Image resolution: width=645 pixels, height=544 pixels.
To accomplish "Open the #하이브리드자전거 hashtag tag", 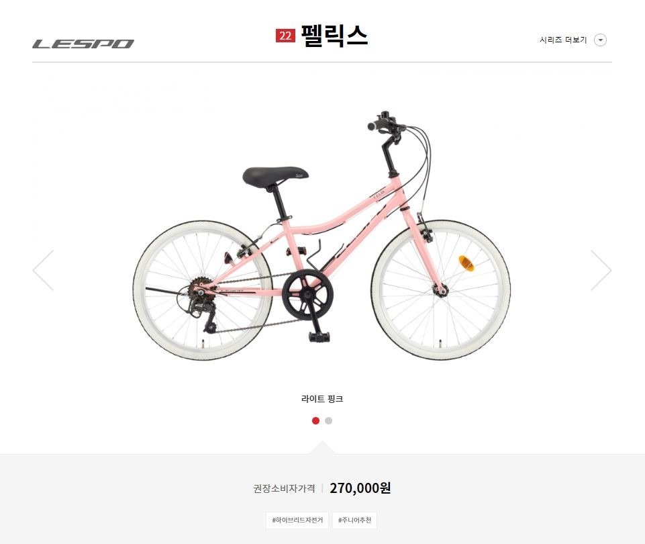I will tap(297, 520).
